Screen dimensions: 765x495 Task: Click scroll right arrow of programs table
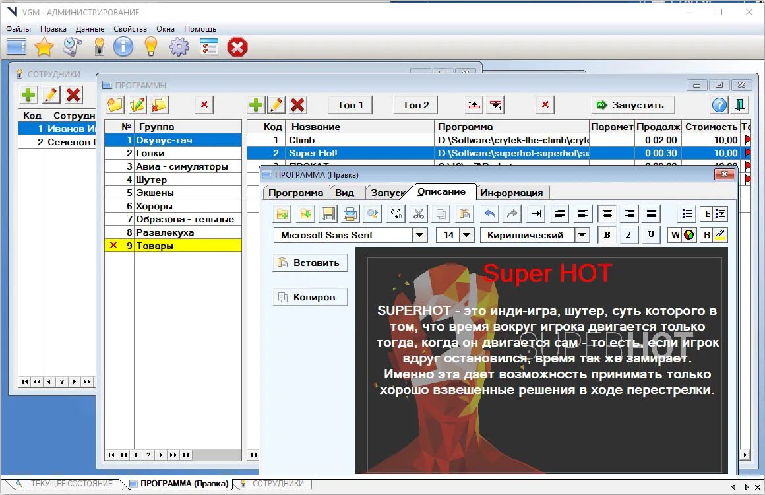coord(745,455)
